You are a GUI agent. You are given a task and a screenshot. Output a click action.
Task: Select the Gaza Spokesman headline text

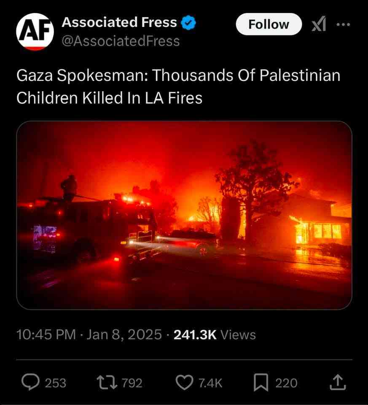pyautogui.click(x=178, y=86)
